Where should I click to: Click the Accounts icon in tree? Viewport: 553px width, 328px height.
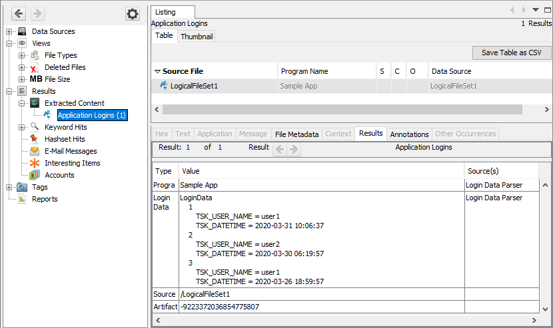click(x=35, y=175)
